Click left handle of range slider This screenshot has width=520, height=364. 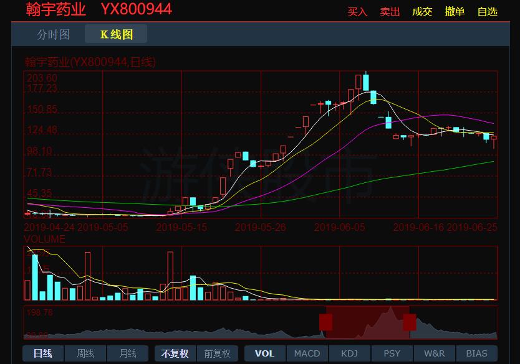(325, 322)
